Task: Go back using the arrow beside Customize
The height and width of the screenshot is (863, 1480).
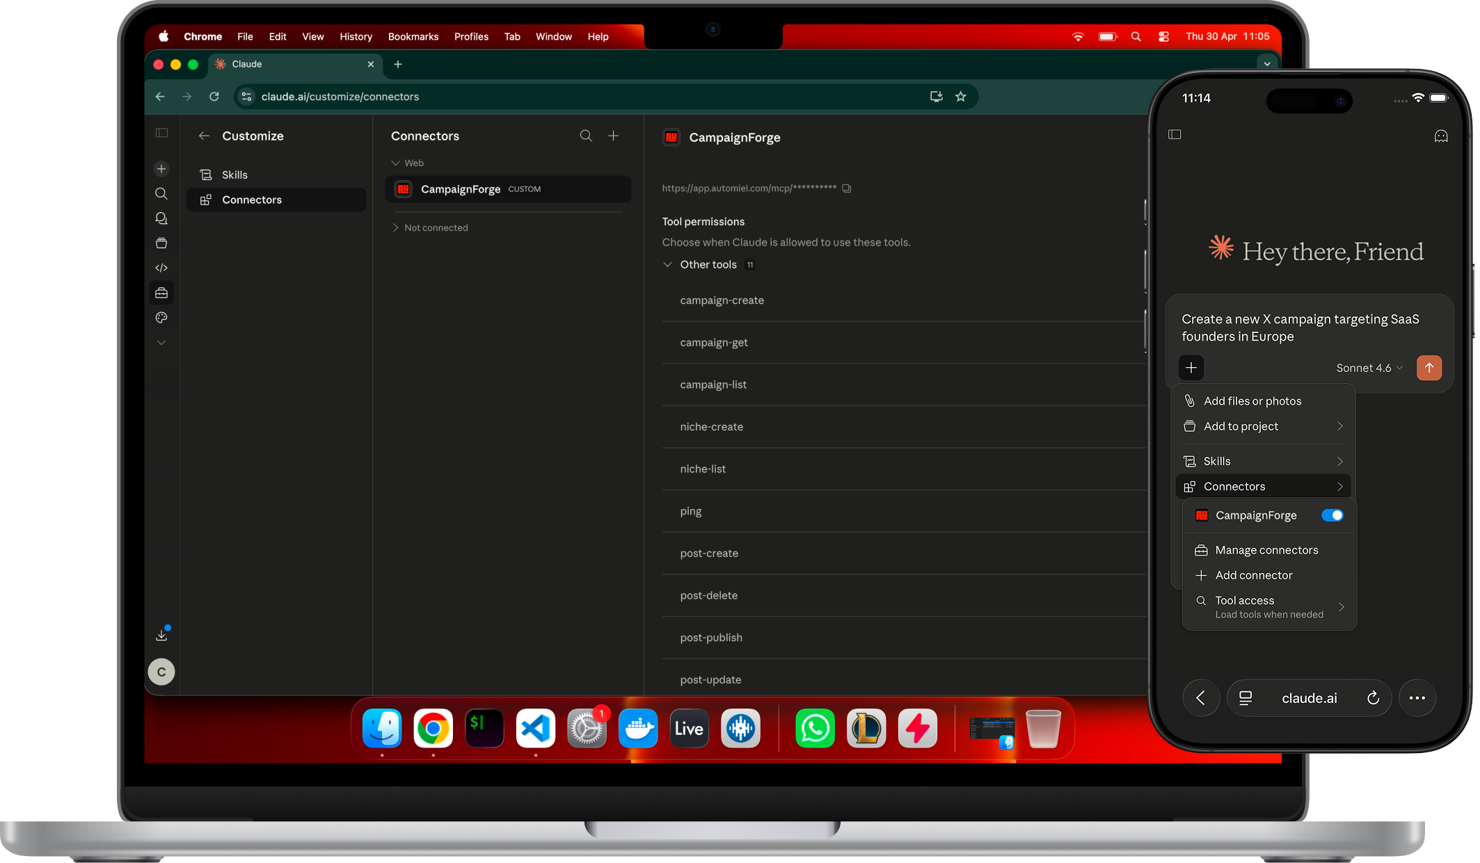Action: (x=204, y=136)
